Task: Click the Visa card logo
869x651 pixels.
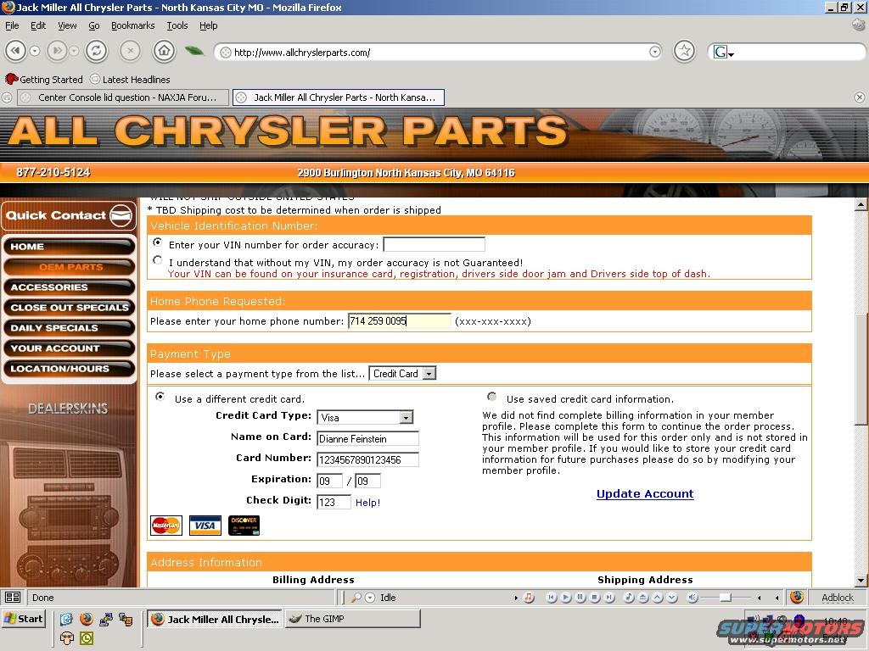Action: point(205,526)
